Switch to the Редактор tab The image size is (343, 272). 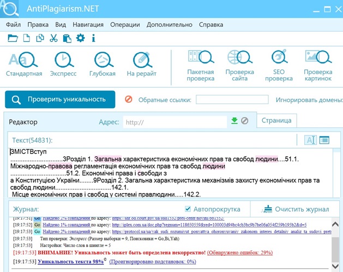tap(23, 122)
